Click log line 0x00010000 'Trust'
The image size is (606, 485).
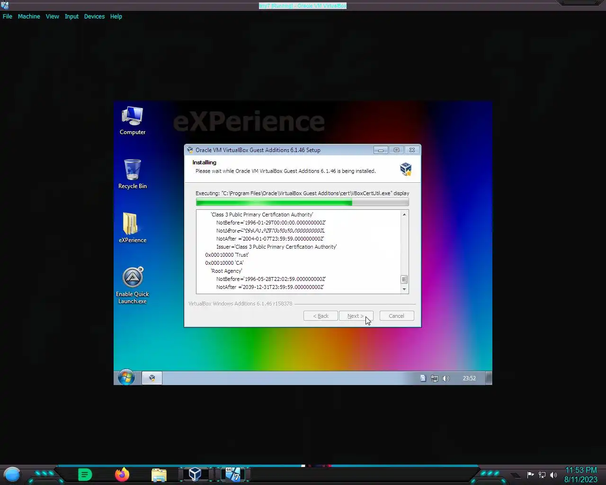coord(227,255)
